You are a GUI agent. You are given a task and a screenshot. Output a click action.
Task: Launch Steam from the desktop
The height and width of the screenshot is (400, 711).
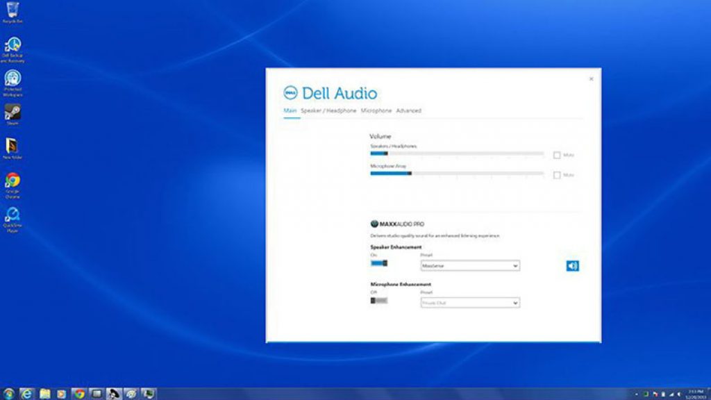pyautogui.click(x=12, y=115)
